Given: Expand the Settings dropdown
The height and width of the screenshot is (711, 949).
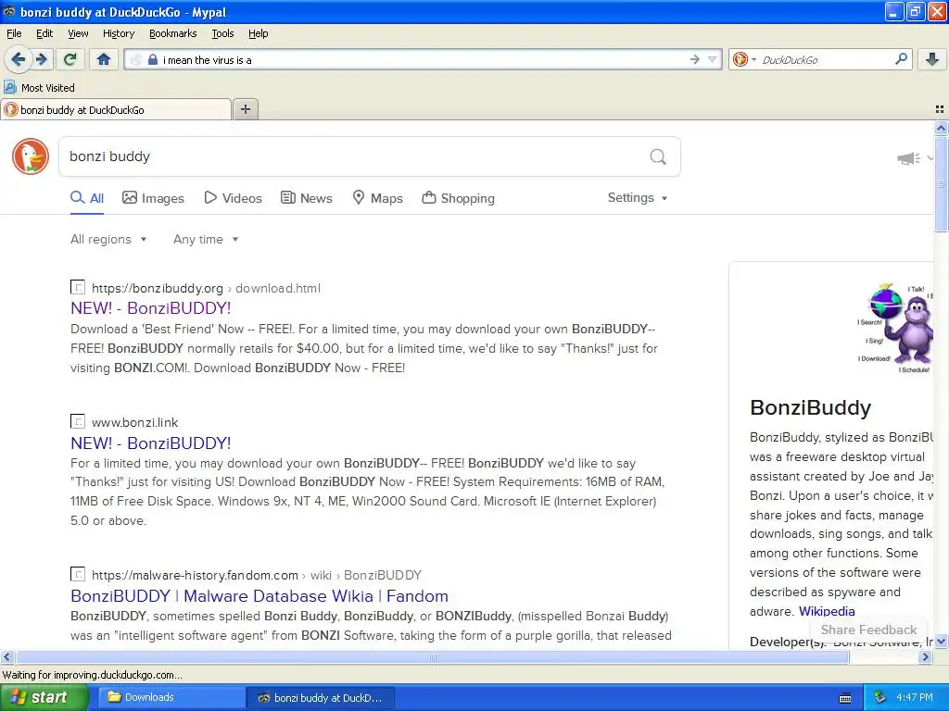Looking at the screenshot, I should coord(638,198).
